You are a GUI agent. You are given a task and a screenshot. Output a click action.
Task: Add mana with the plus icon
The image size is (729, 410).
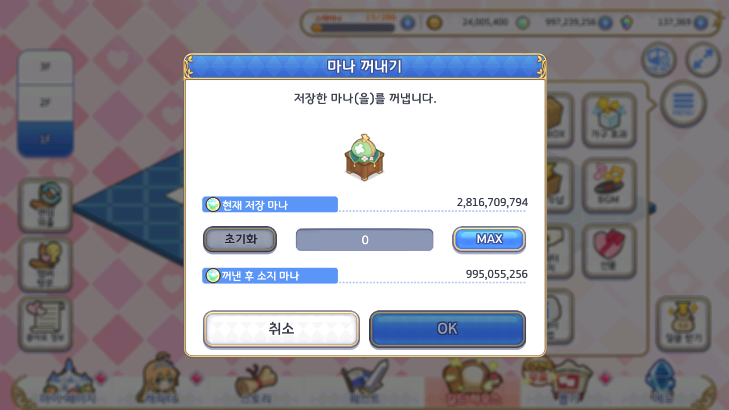tap(605, 23)
